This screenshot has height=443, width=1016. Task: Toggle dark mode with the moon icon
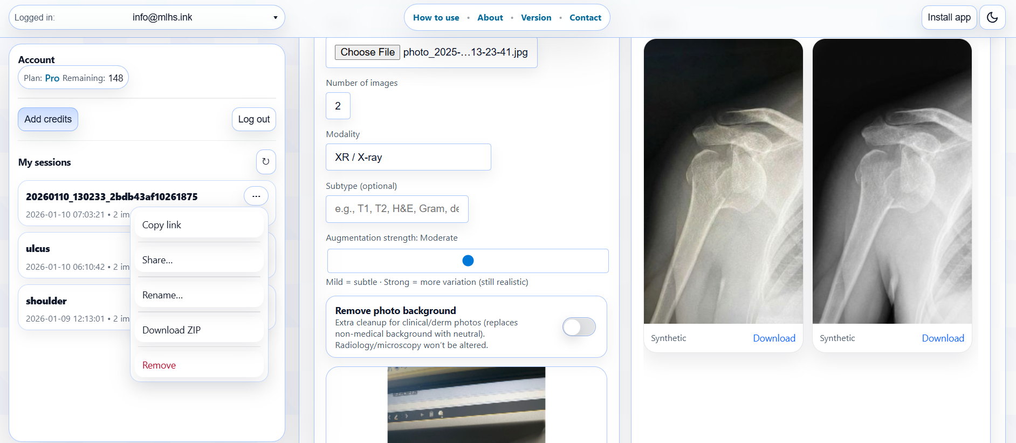(992, 17)
